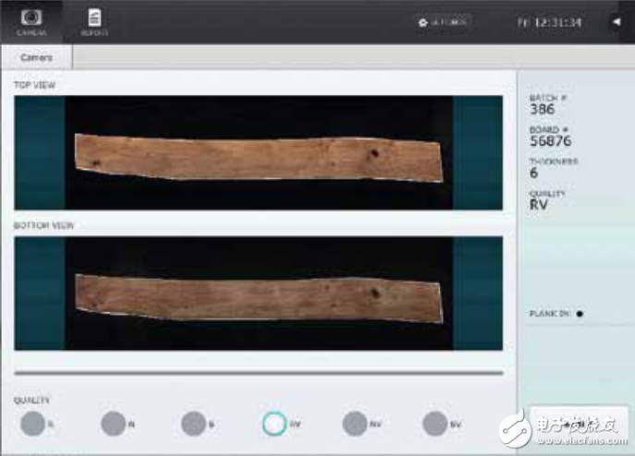Click the thickness value 6
Viewport: 635px width, 456px height.
533,173
